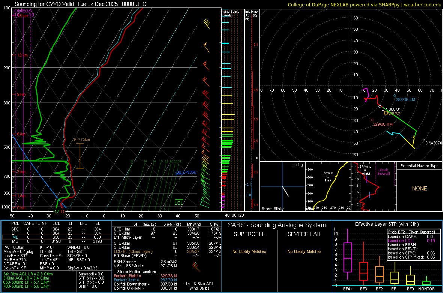This screenshot has width=443, height=293.
Task: Click the 'NONE' hazard type text
Action: click(x=420, y=189)
